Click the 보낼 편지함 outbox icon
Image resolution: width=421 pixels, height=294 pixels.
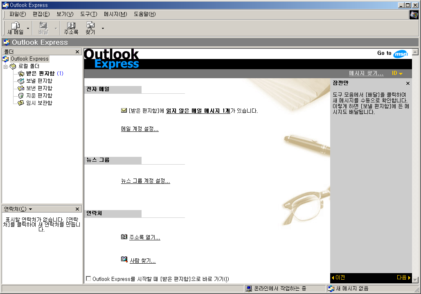[x=21, y=81]
